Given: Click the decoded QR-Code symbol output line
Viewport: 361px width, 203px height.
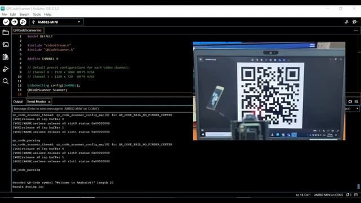Looking at the screenshot, I should click(x=63, y=183).
